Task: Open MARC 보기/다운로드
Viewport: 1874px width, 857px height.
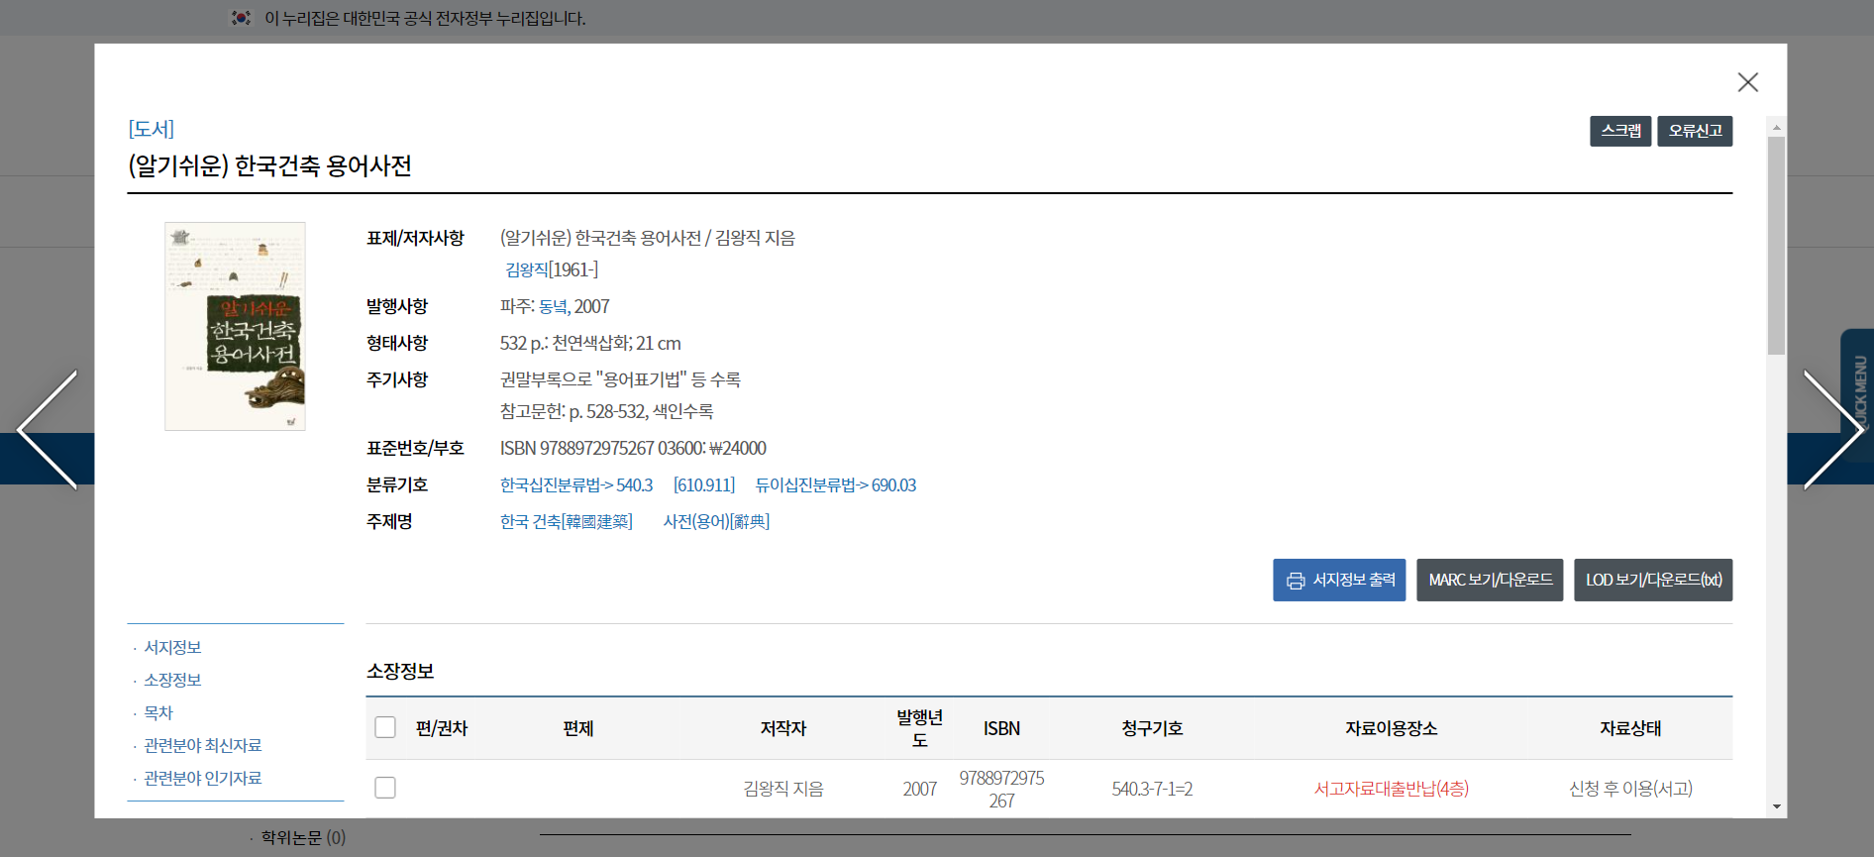Action: (1489, 580)
